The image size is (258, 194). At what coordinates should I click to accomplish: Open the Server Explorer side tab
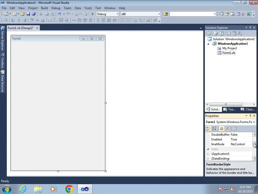[x=3, y=38]
